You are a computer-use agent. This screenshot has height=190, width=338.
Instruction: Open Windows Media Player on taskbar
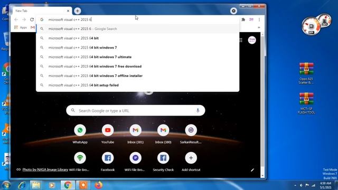coord(52,185)
